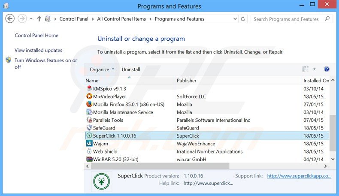Refresh the Programs and Features list
The width and height of the screenshot is (339, 196).
243,19
